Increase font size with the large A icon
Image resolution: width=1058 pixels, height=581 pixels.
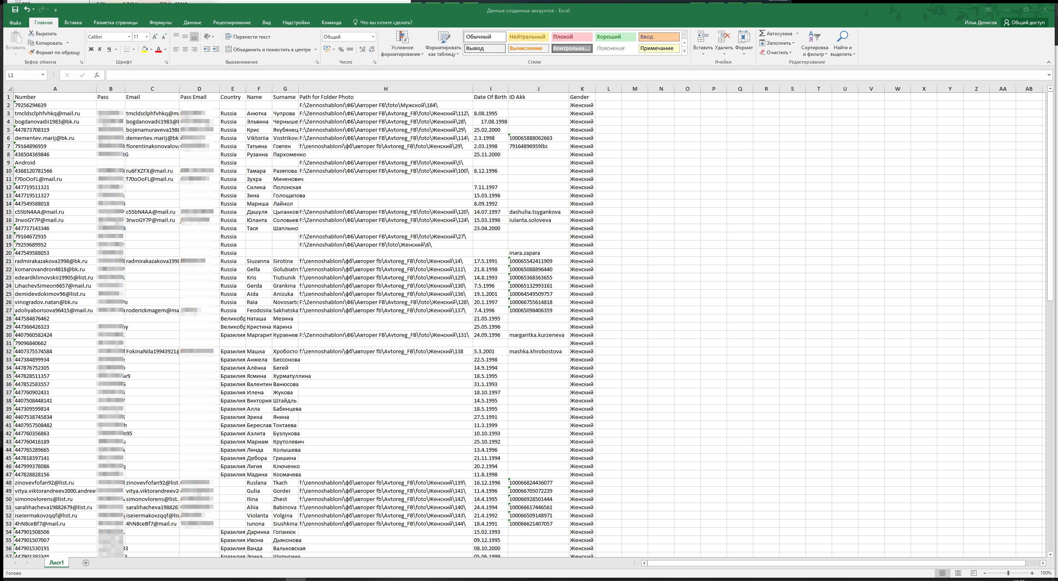click(155, 37)
